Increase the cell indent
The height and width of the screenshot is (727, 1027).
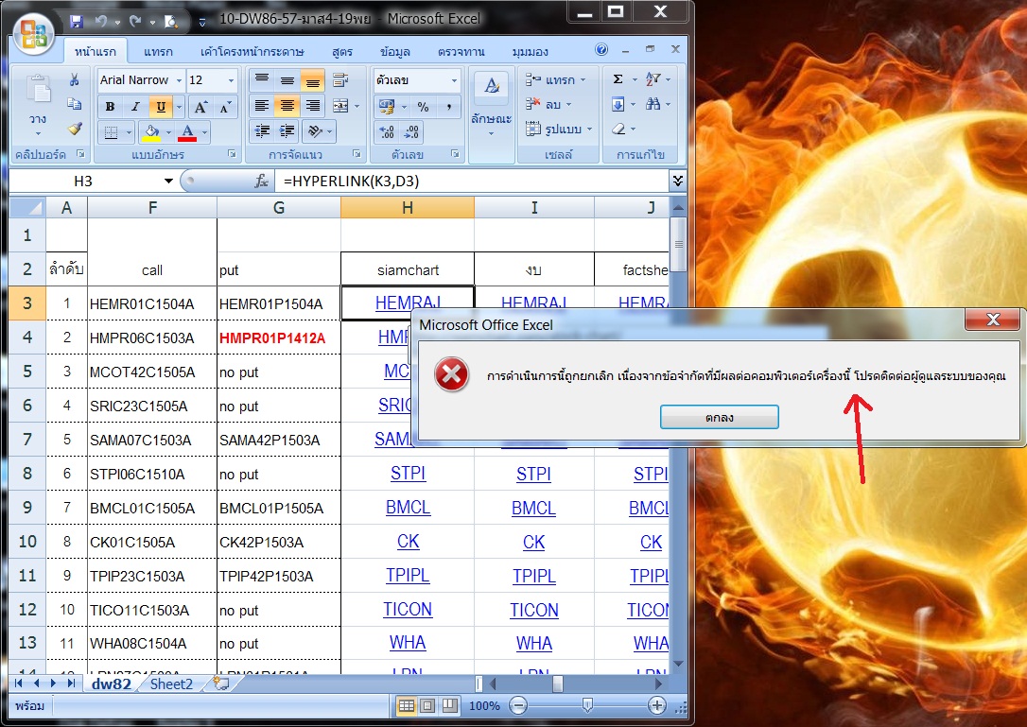pyautogui.click(x=287, y=131)
